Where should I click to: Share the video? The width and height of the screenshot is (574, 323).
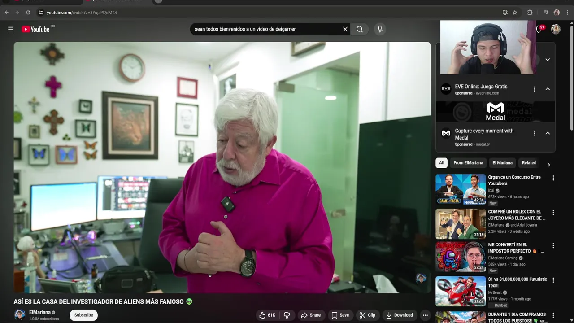310,315
